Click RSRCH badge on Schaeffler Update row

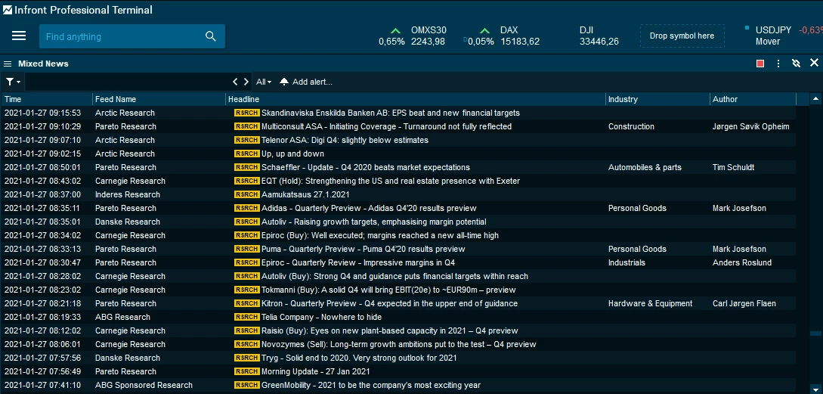pos(246,167)
